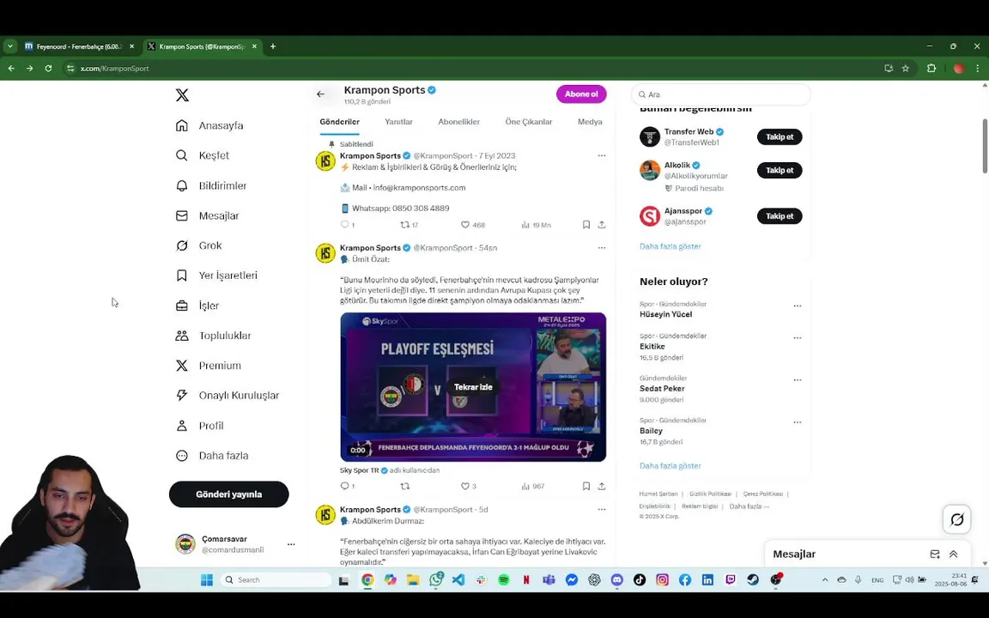
Task: Share the pinned Krampon Sports post
Action: tap(602, 225)
